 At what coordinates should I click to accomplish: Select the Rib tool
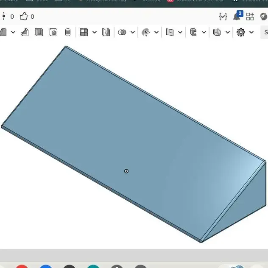[x=25, y=32]
